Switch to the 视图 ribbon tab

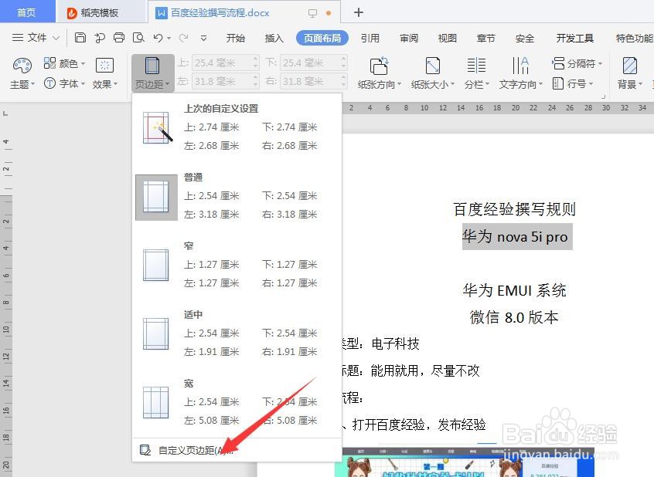click(x=448, y=39)
